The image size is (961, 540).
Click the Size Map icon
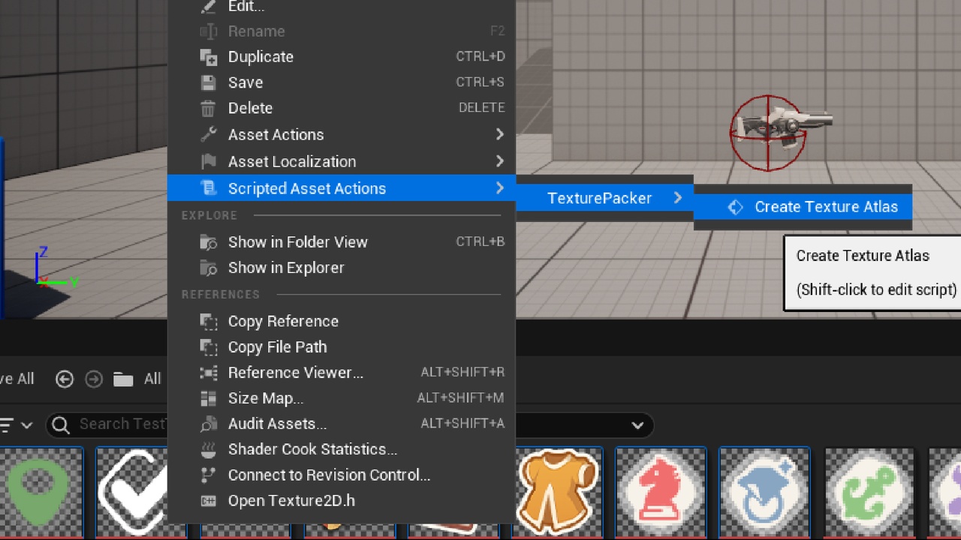[208, 398]
